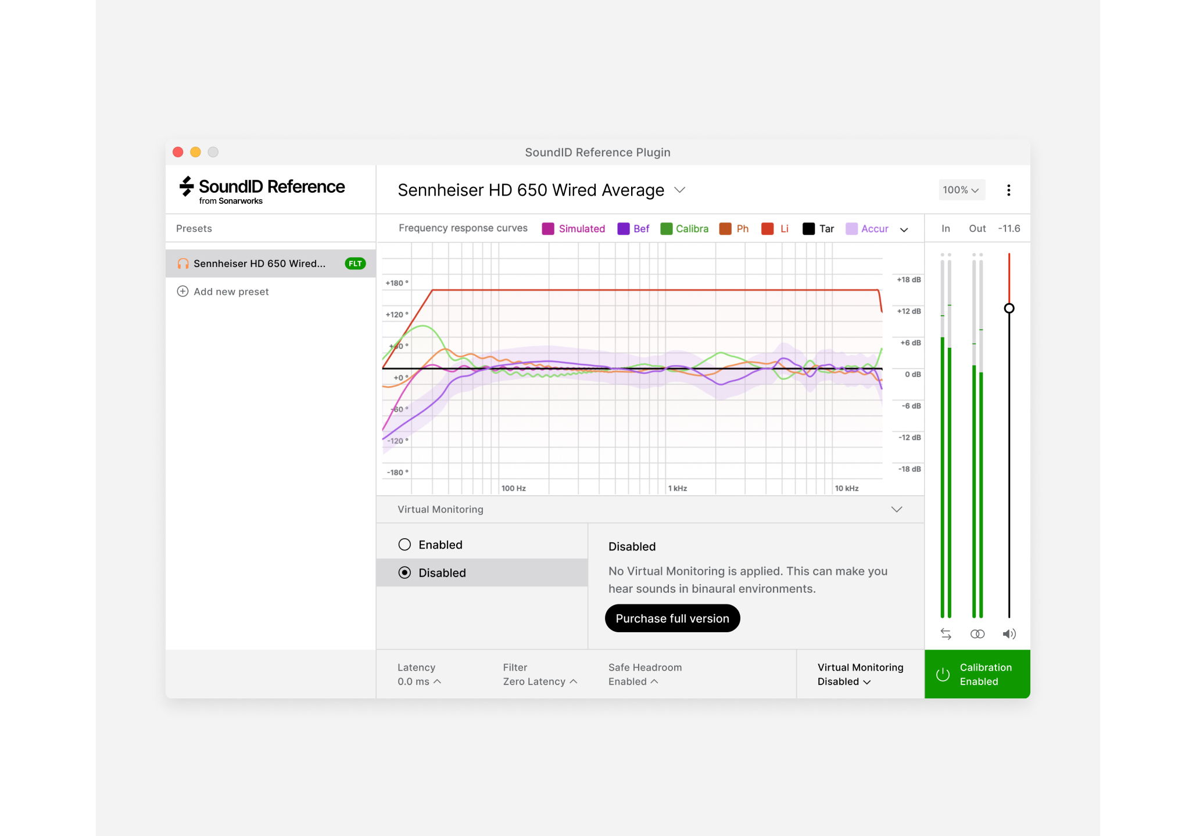Select the Disabled radio button
This screenshot has height=836, width=1196.
pos(404,572)
